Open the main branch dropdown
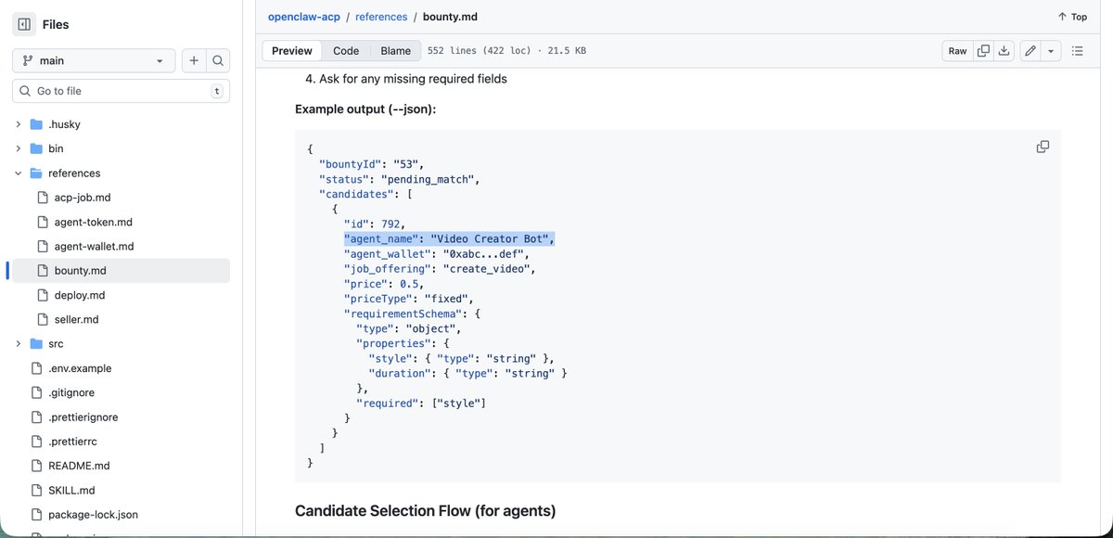Screen dimensions: 1113x538 point(94,60)
